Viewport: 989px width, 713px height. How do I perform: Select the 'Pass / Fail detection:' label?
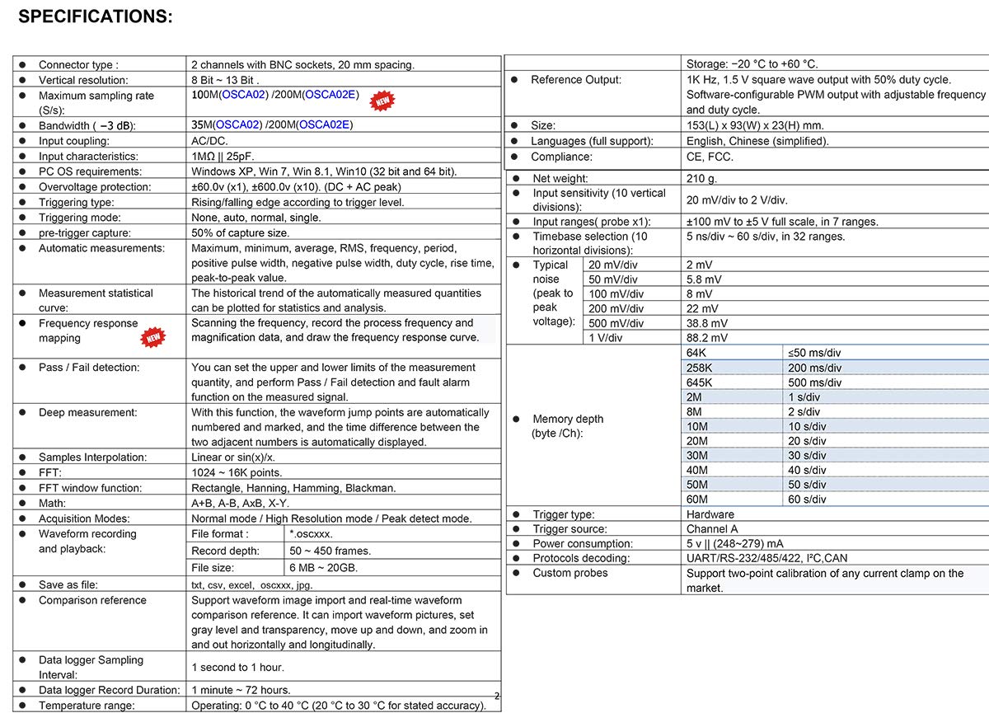tap(89, 368)
